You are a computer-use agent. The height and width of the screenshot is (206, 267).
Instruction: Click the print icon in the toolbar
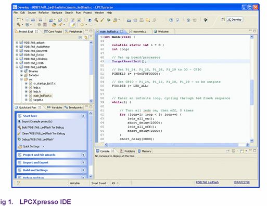coord(41,20)
